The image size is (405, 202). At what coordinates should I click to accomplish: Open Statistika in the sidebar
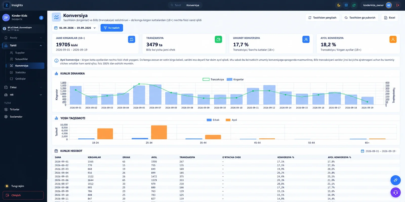coord(20,72)
